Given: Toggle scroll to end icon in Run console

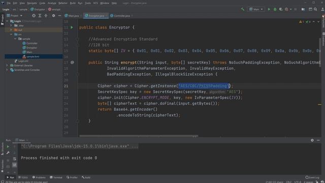Looking at the screenshot, I should pyautogui.click(x=14, y=165).
